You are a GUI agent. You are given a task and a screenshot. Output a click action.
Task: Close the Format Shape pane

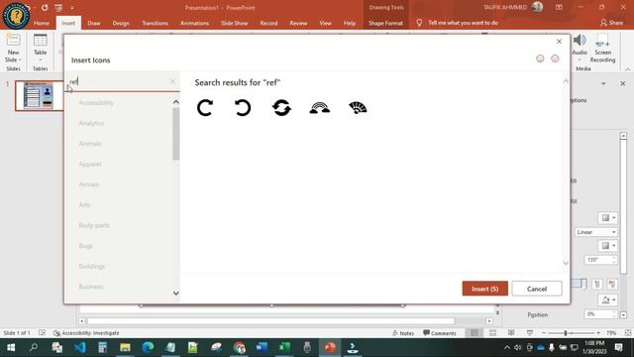[623, 83]
